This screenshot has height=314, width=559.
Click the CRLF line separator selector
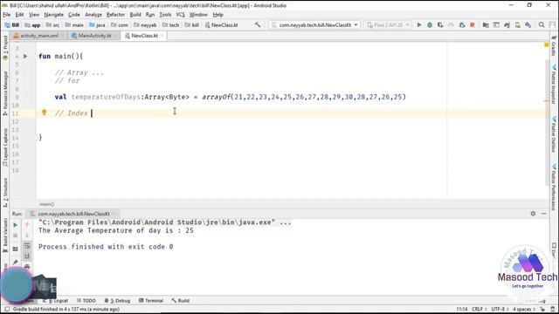(x=480, y=309)
